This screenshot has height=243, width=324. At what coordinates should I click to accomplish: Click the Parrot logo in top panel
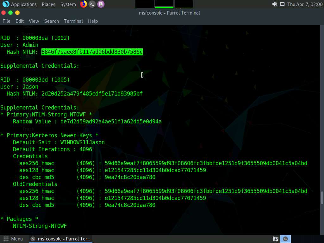6,4
